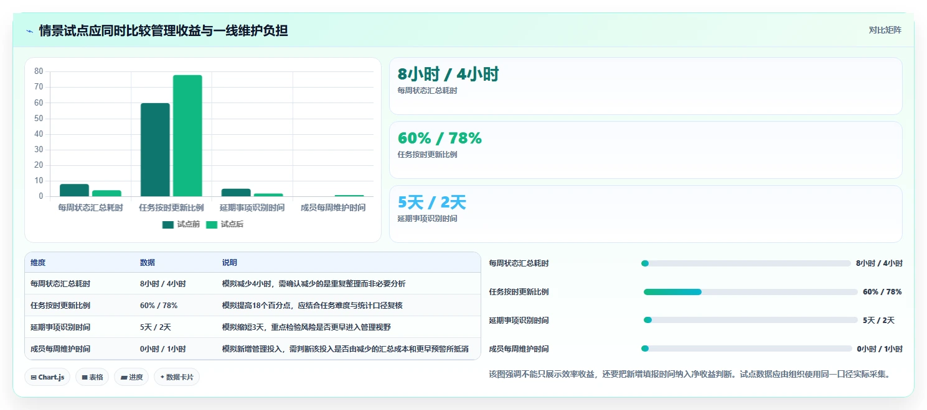Click the note starting 模拟提高18个百分点
The width and height of the screenshot is (927, 410).
pos(314,306)
